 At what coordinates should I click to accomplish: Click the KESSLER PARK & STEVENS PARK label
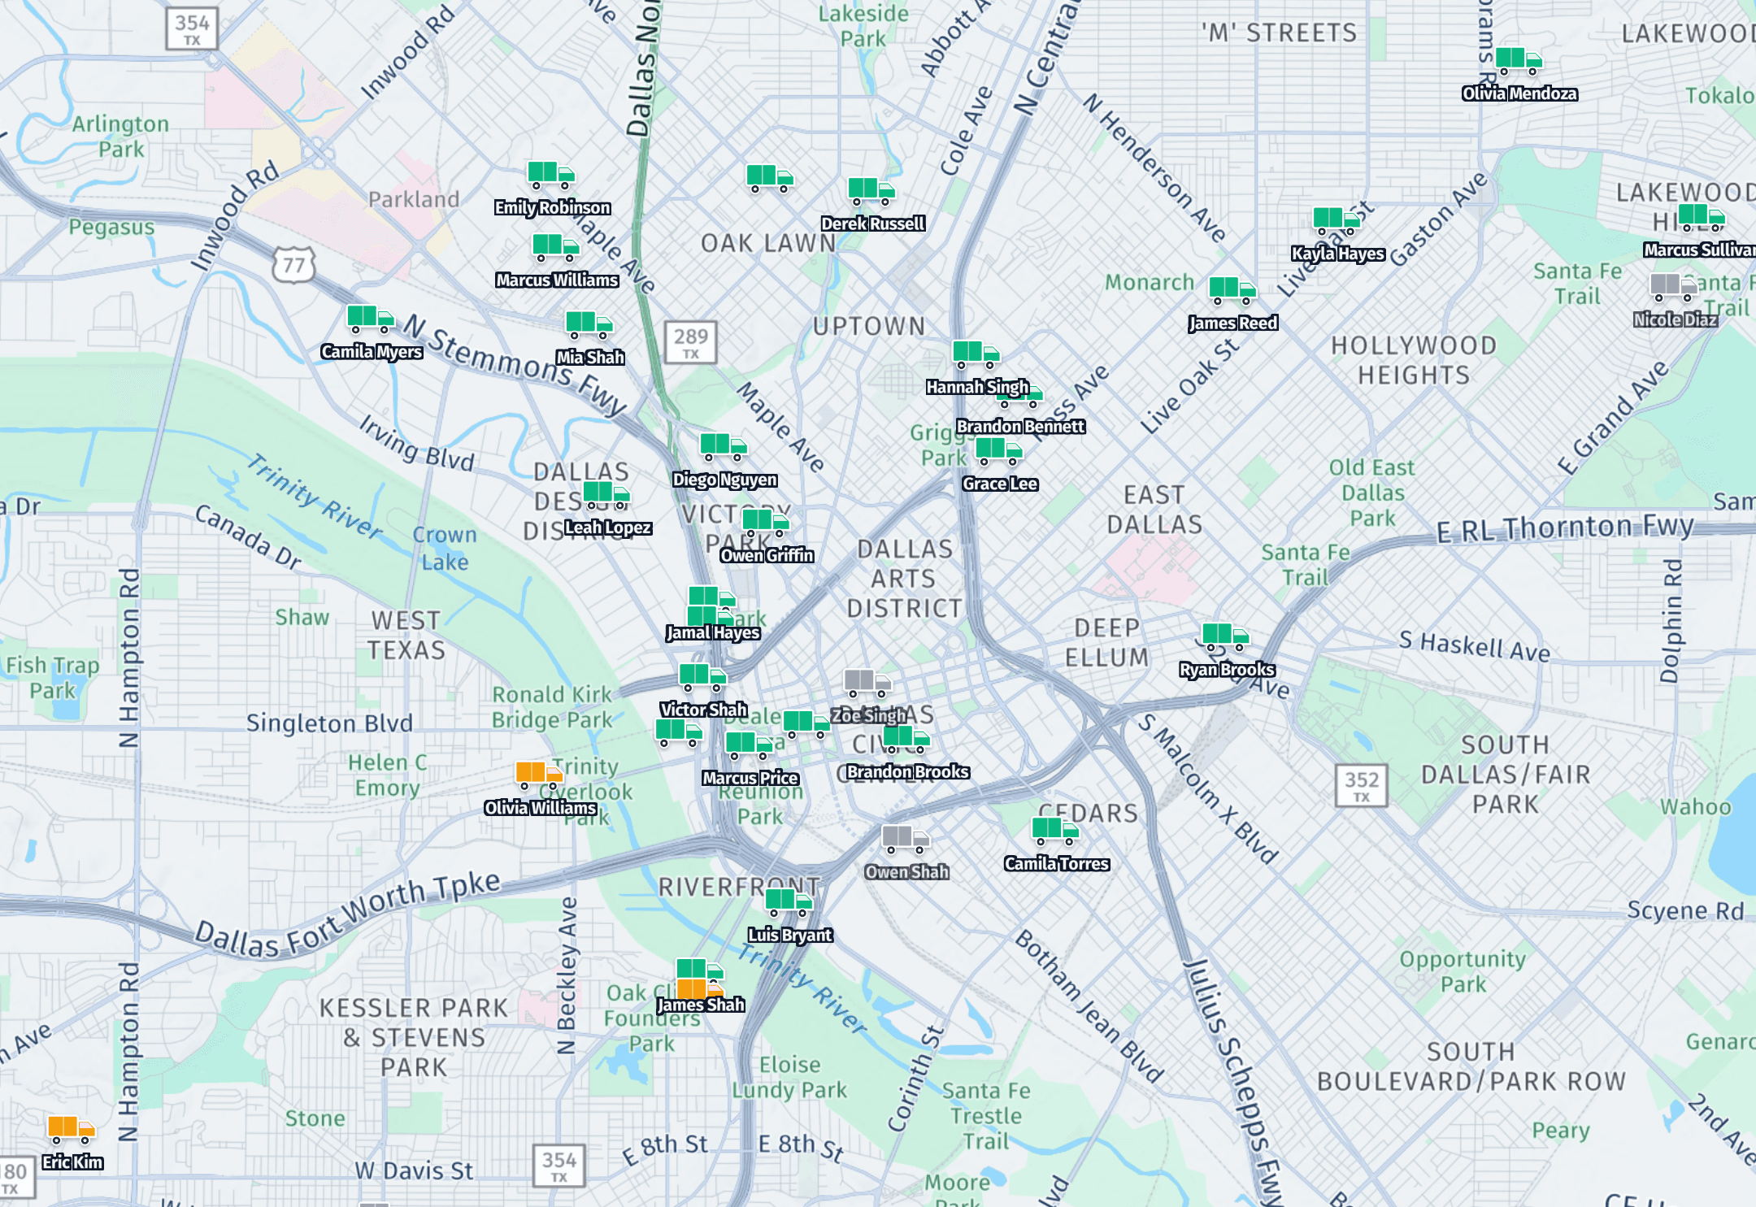tap(414, 1038)
